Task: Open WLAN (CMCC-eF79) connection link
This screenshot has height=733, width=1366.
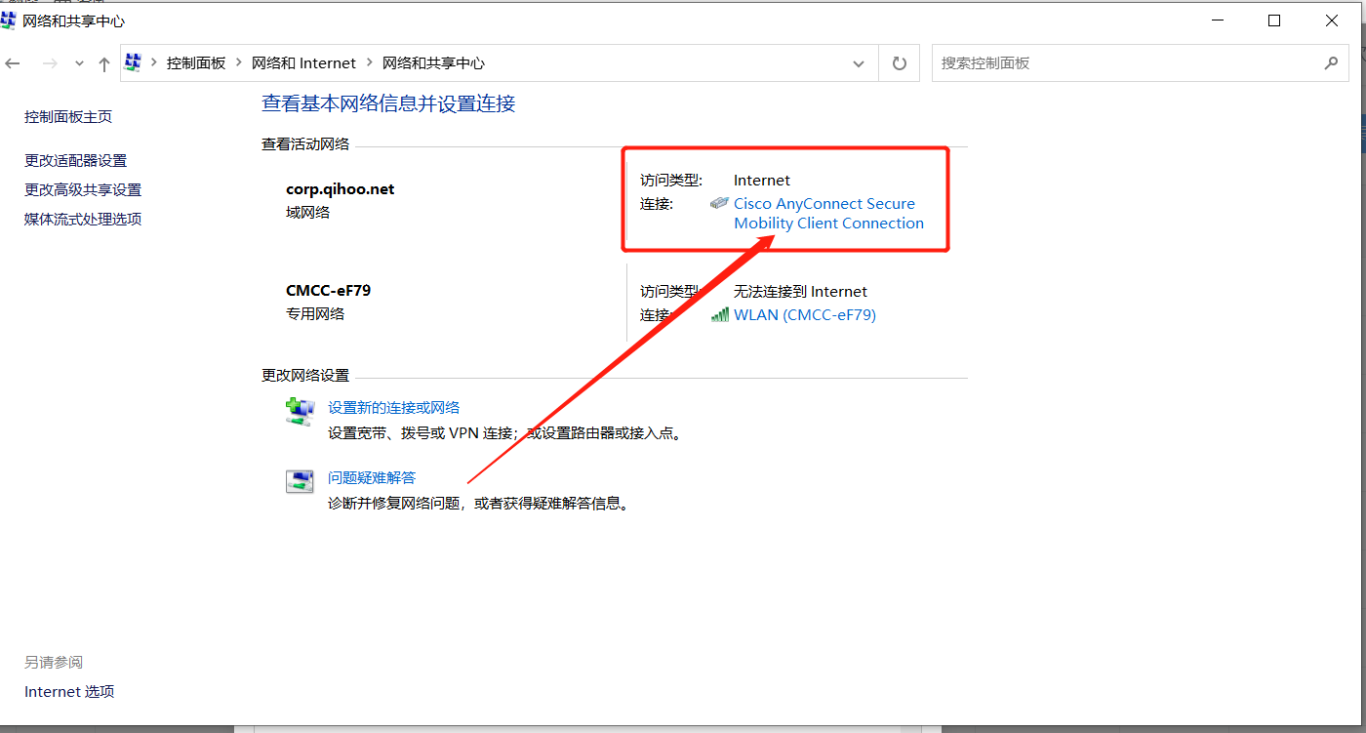Action: [x=805, y=314]
